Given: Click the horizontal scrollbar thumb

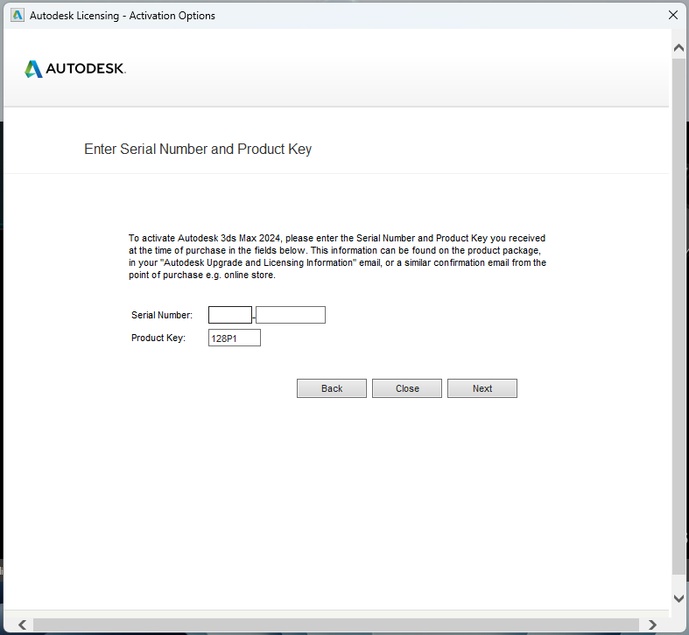Looking at the screenshot, I should point(335,625).
